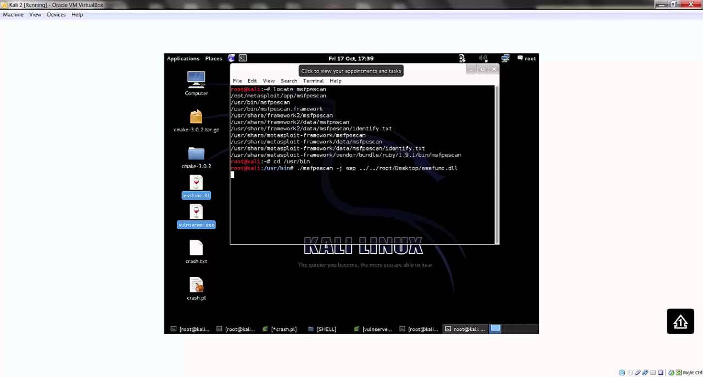Launch Iceweasel browser from top panel
703x377 pixels.
click(231, 58)
